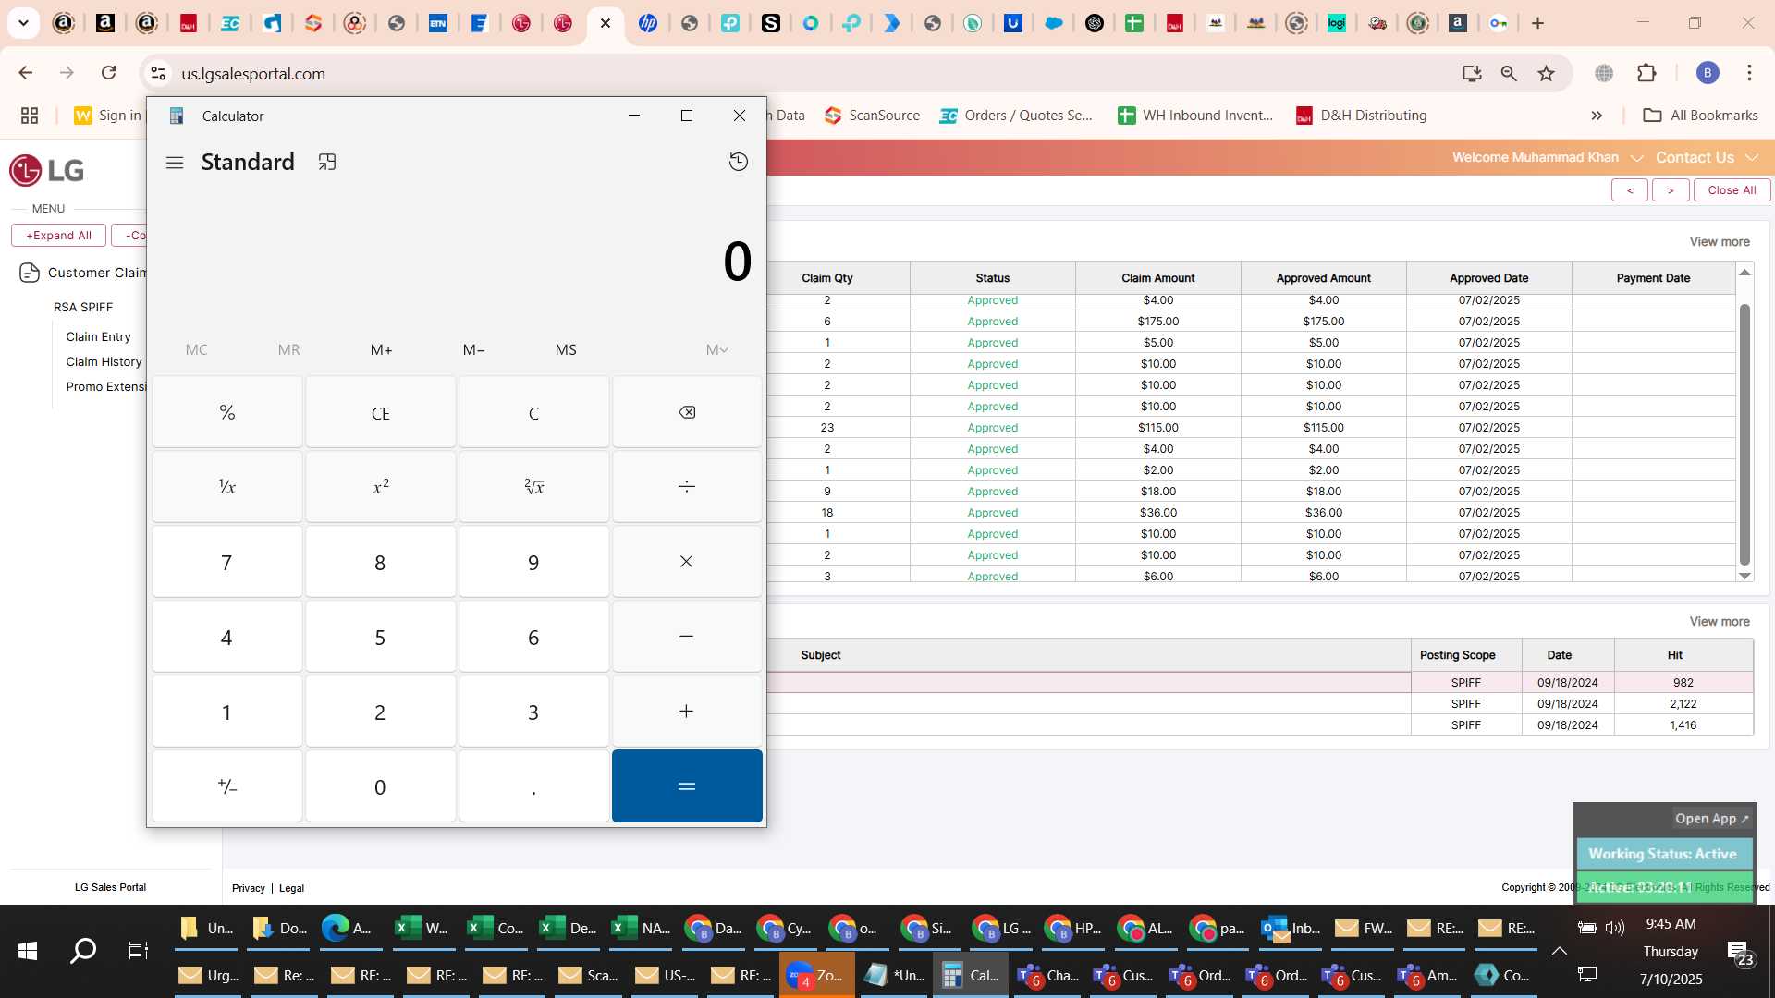Click the M+ memory add button
1775x998 pixels.
[x=381, y=349]
